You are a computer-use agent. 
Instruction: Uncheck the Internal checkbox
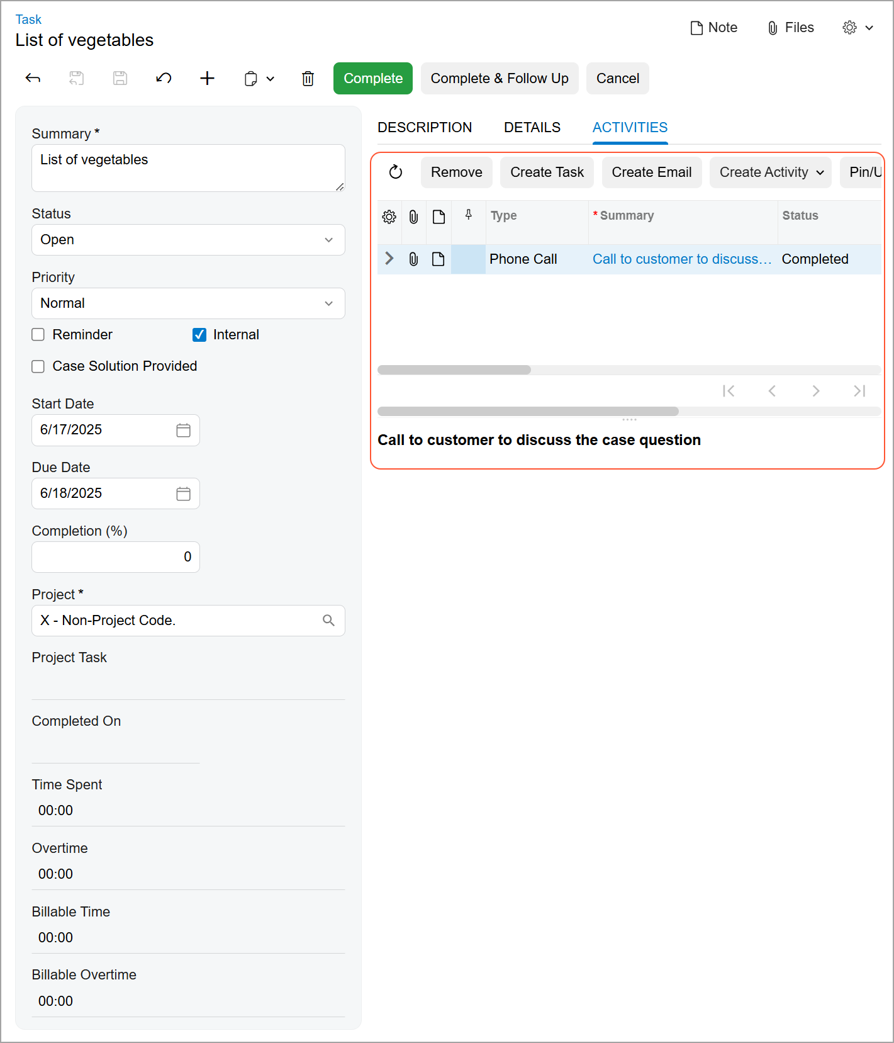coord(199,335)
